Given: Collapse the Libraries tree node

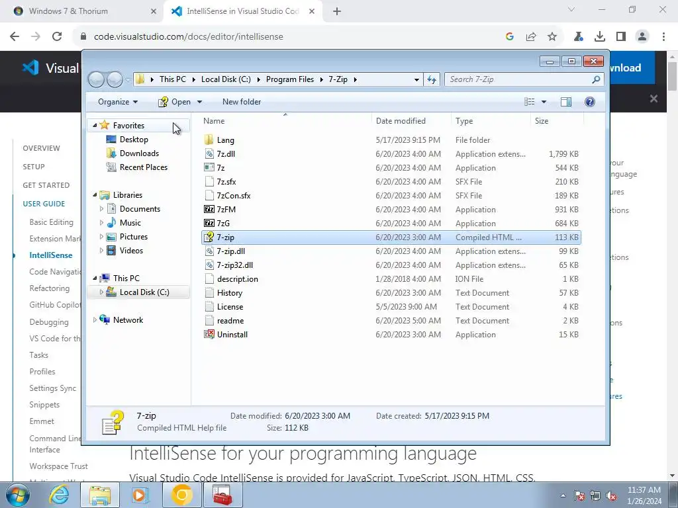Looking at the screenshot, I should (95, 195).
